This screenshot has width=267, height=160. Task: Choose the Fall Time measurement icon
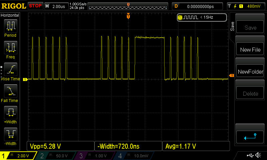click(x=11, y=91)
